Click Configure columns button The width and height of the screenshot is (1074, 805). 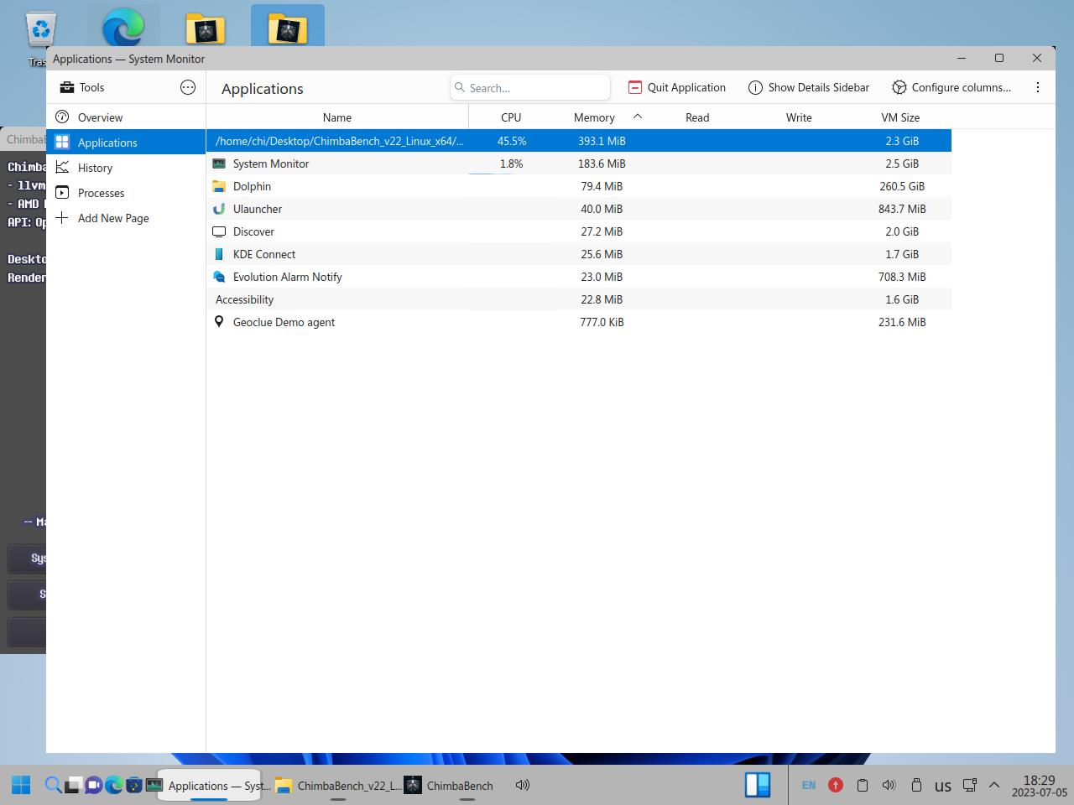951,87
